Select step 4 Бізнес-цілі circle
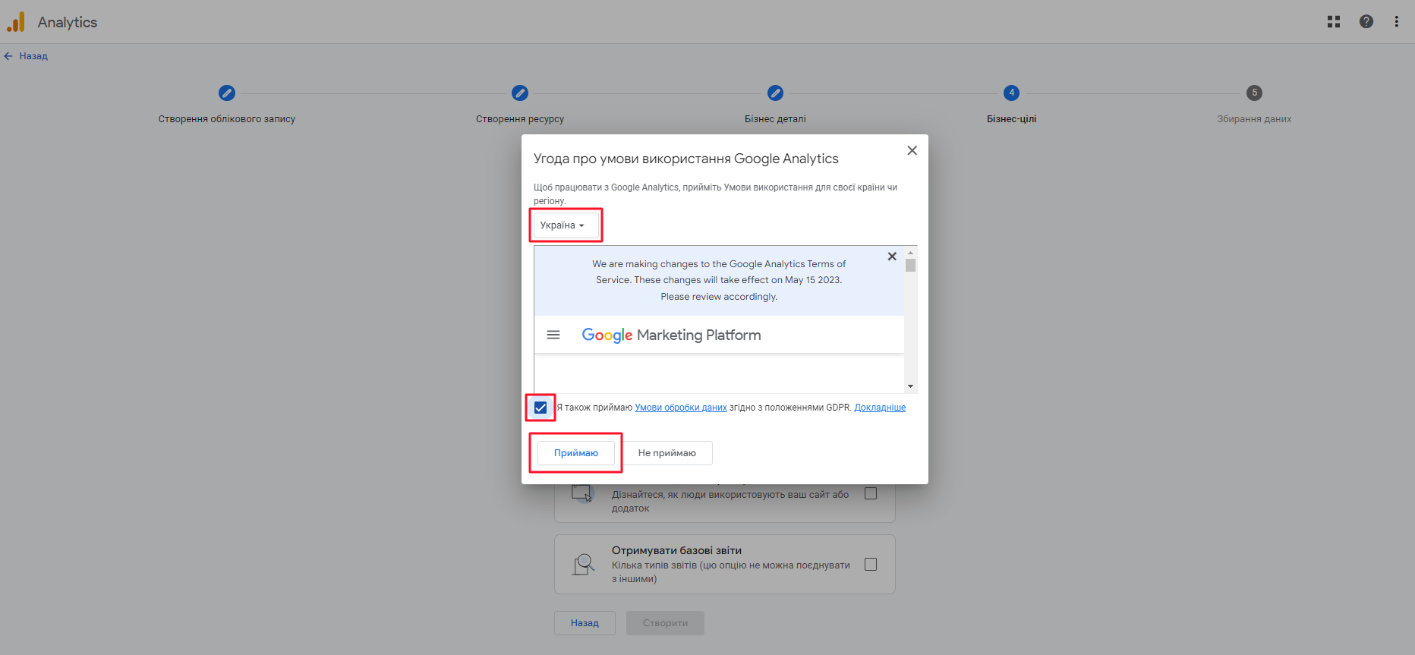1415x655 pixels. point(1011,93)
